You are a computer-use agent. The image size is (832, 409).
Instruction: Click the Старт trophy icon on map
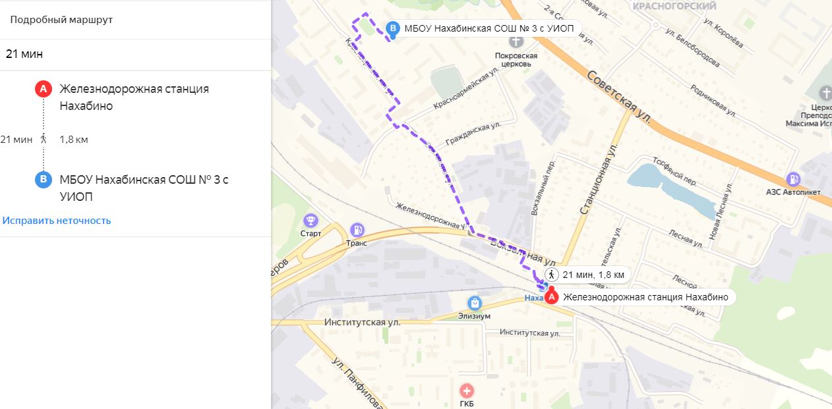pyautogui.click(x=310, y=220)
